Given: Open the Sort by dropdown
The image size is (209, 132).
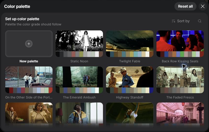Looking at the screenshot, I should pyautogui.click(x=181, y=21).
